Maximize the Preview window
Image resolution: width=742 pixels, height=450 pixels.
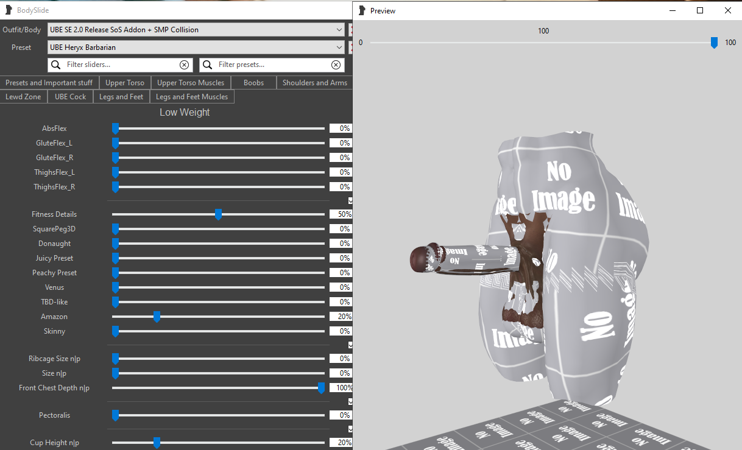[700, 10]
